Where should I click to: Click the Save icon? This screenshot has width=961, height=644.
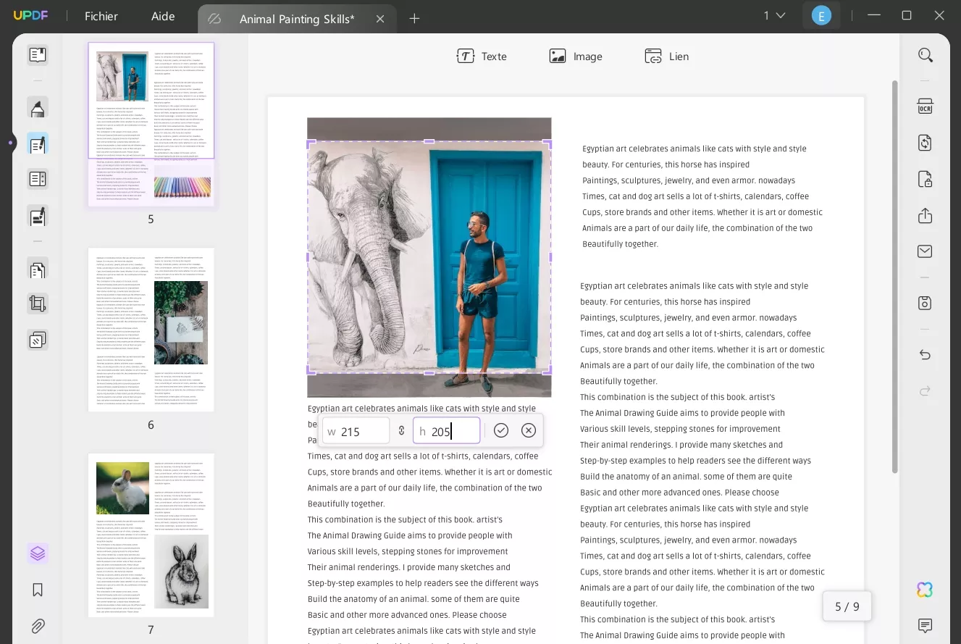[925, 302]
